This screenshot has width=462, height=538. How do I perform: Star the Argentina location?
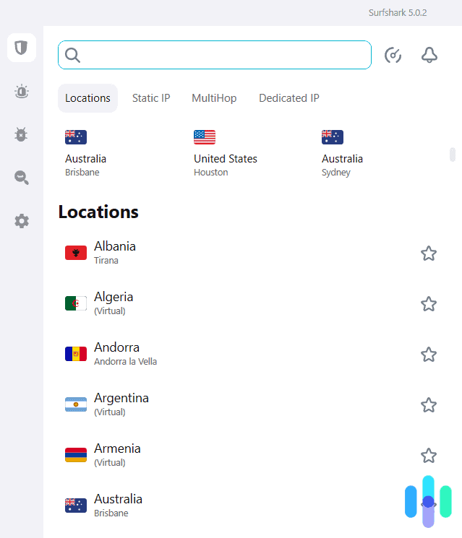429,404
